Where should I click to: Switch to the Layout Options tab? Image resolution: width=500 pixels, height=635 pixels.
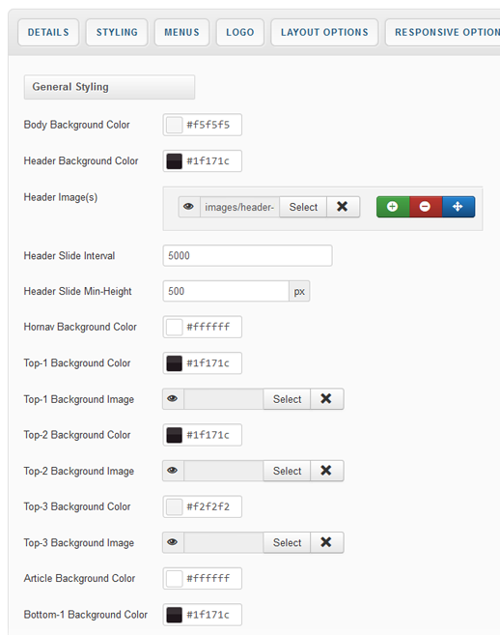click(x=324, y=33)
